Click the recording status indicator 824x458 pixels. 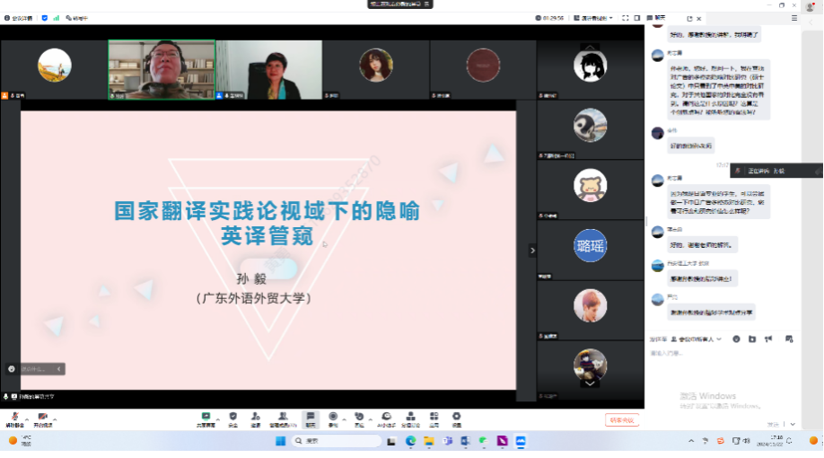tap(76, 18)
